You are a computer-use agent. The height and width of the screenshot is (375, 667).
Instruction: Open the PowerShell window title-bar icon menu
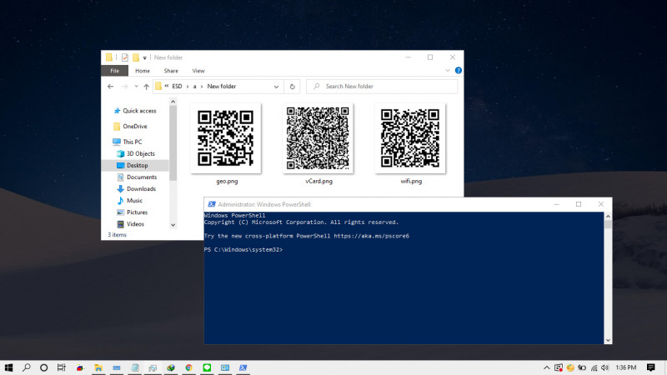[x=212, y=204]
